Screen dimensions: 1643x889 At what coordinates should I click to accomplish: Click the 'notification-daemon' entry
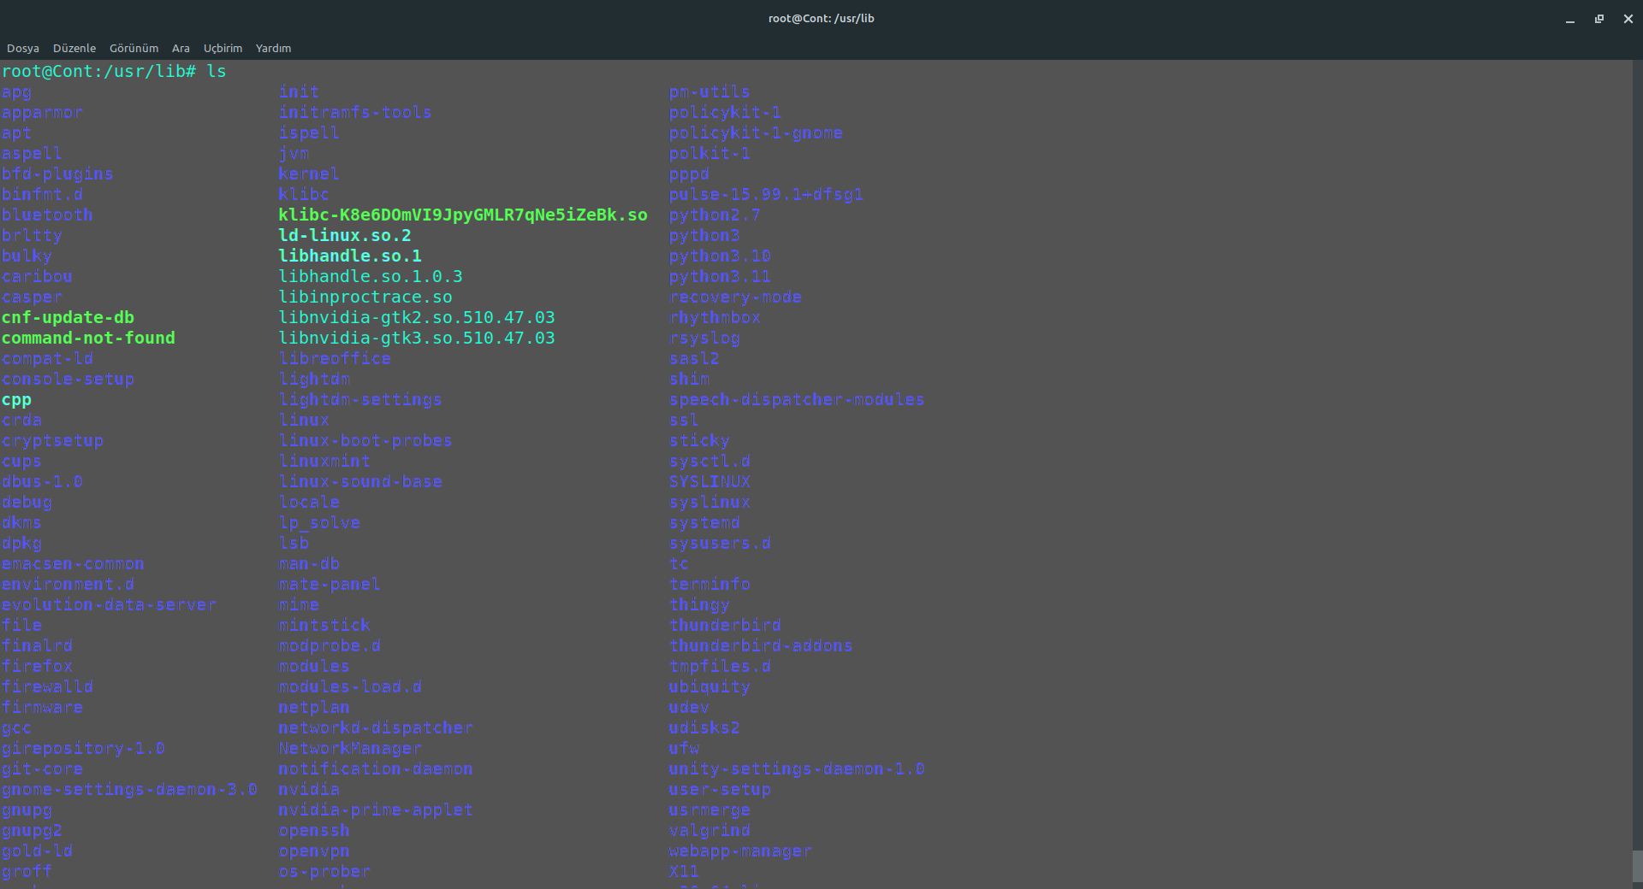pyautogui.click(x=376, y=769)
